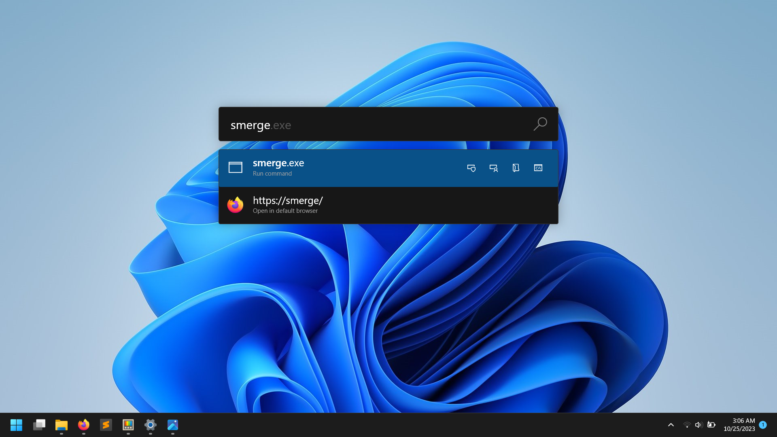Open smerge.exe containing folder icon
The width and height of the screenshot is (777, 437).
click(516, 168)
